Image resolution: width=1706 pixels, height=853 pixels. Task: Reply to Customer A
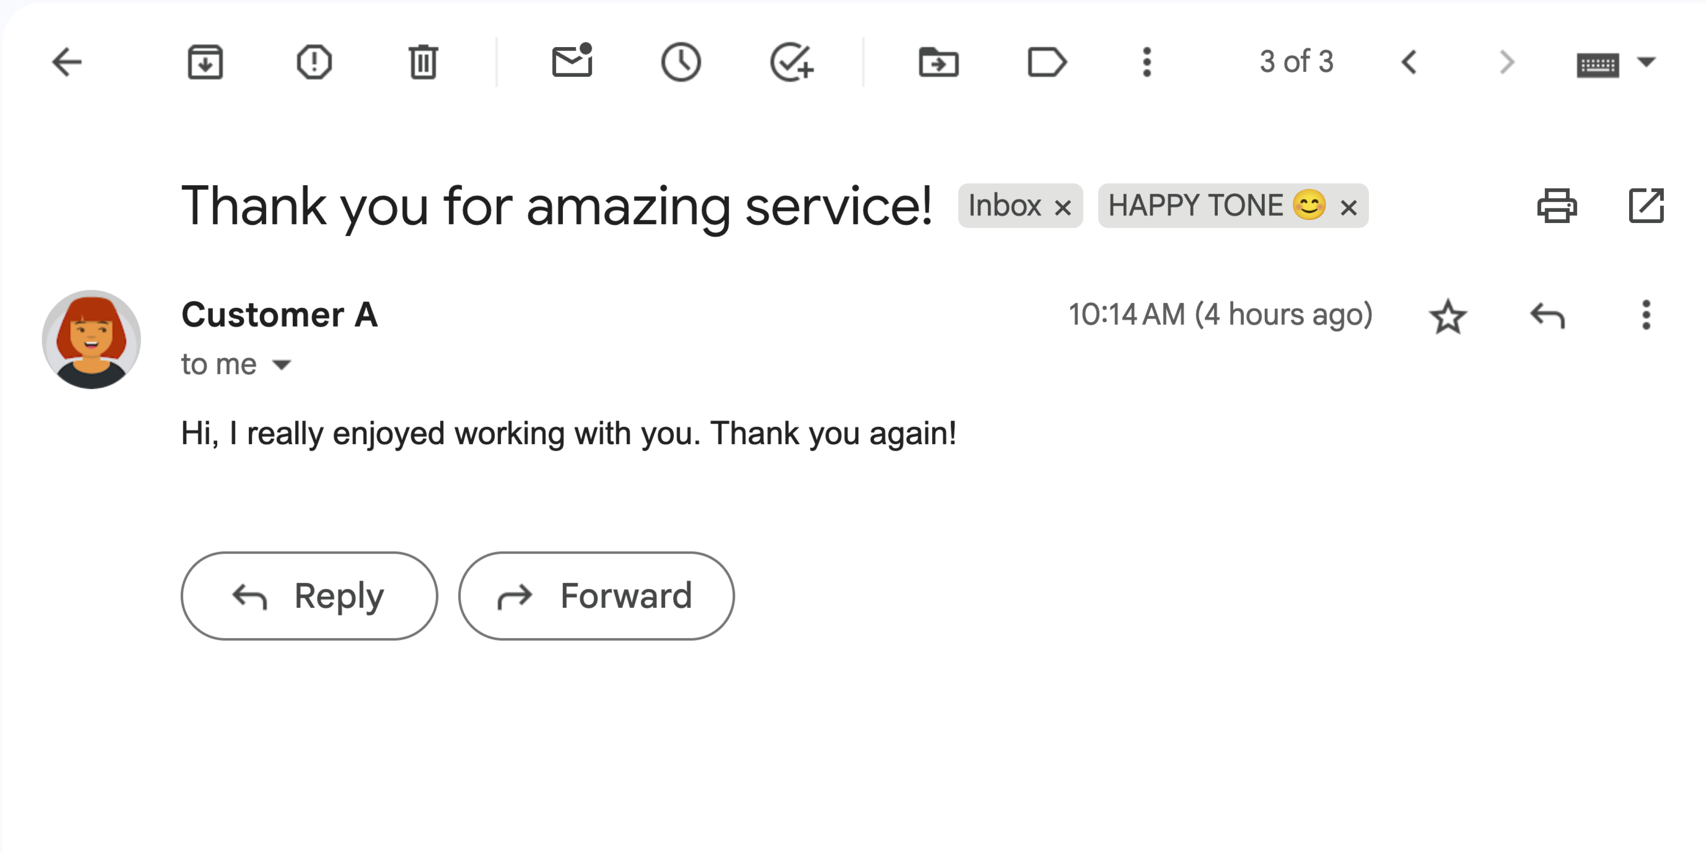click(x=309, y=595)
